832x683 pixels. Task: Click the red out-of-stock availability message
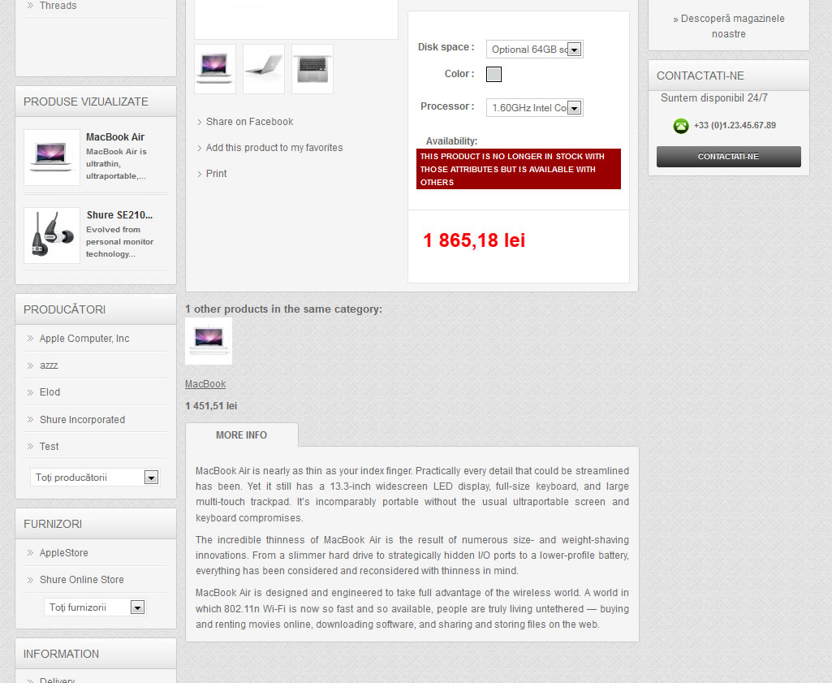click(519, 169)
